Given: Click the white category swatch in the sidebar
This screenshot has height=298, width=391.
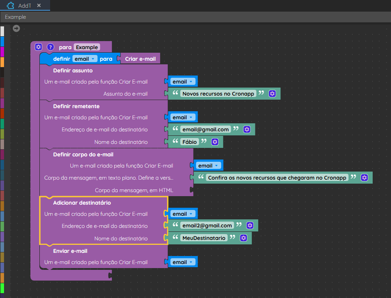Looking at the screenshot, I should click(2, 31).
